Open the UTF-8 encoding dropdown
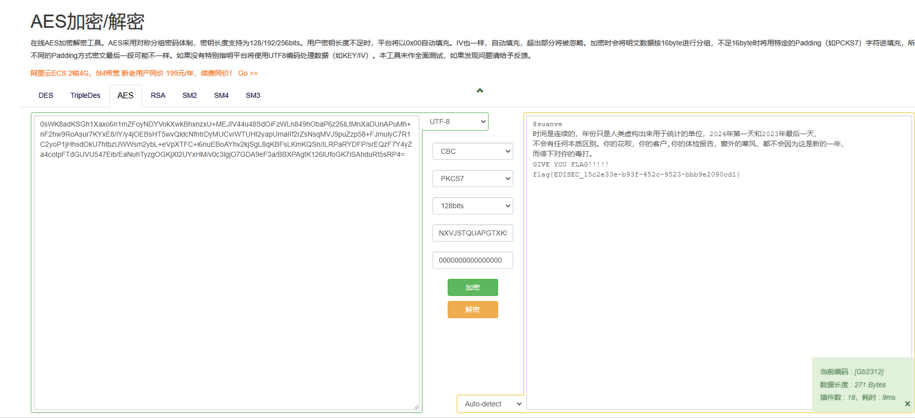915x418 pixels. [456, 122]
